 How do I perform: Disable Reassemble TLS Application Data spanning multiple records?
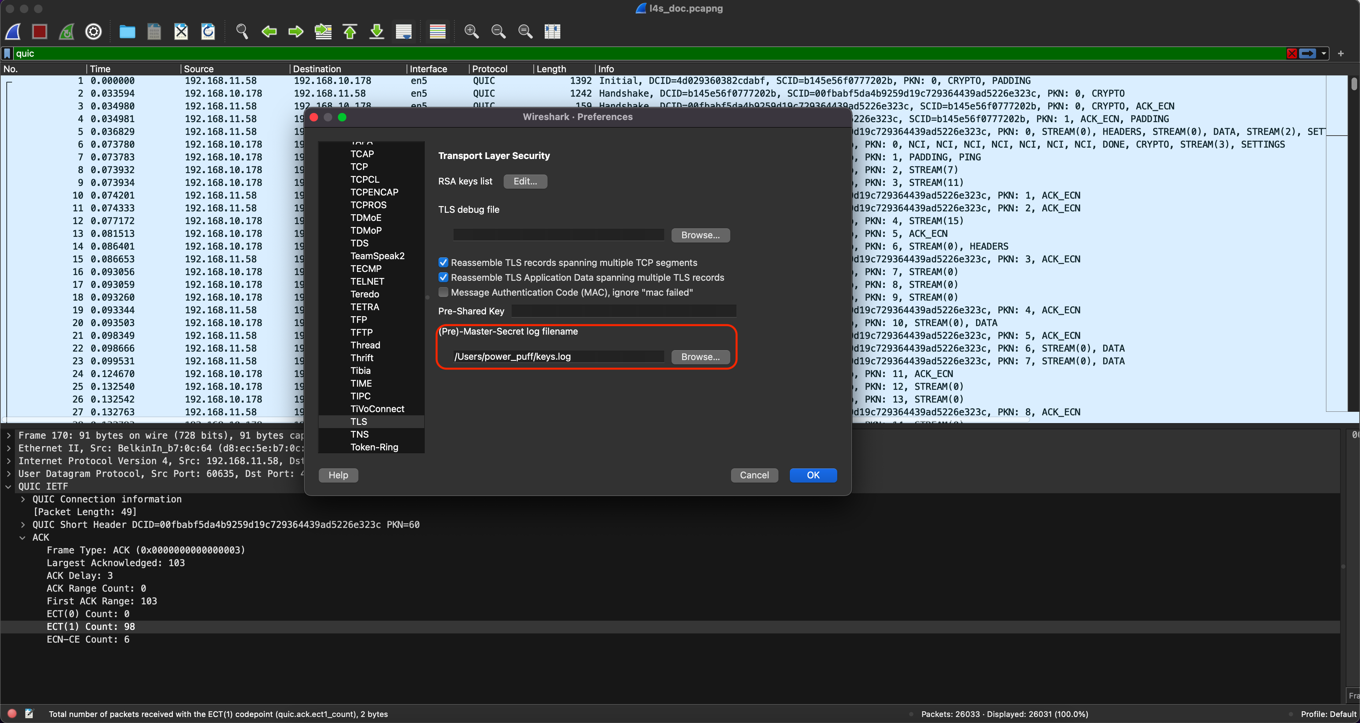(x=443, y=277)
